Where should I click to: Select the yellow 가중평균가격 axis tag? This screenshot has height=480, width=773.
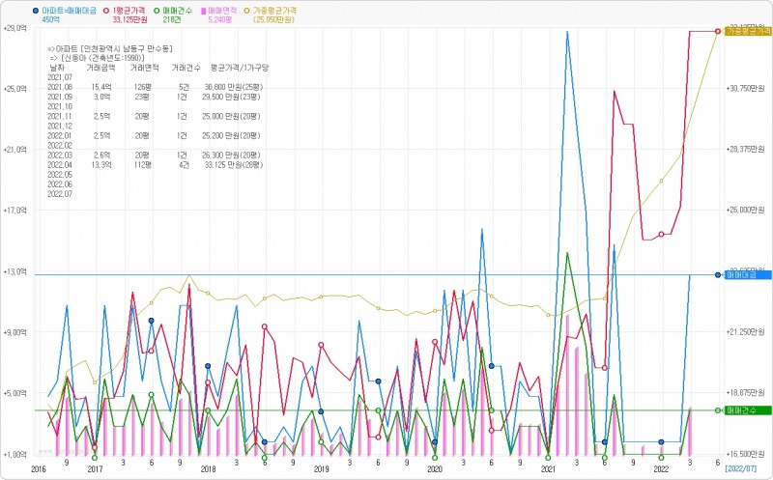click(x=747, y=31)
